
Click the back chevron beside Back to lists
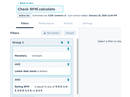(18, 3)
